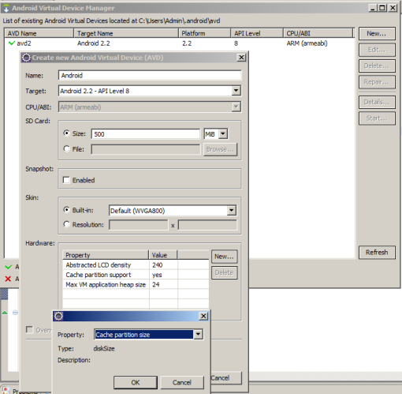The width and height of the screenshot is (402, 394).
Task: Click the heap size value 24
Action: pyautogui.click(x=156, y=284)
